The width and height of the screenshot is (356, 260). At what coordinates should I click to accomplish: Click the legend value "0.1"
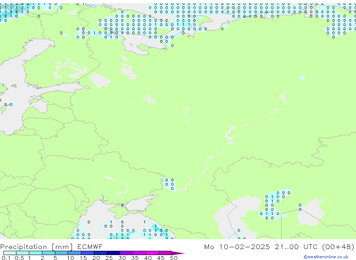6,258
